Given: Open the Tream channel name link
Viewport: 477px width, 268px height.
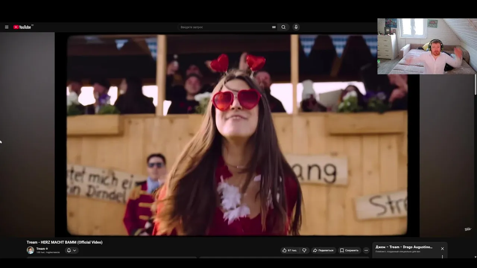Looking at the screenshot, I should click(40, 249).
